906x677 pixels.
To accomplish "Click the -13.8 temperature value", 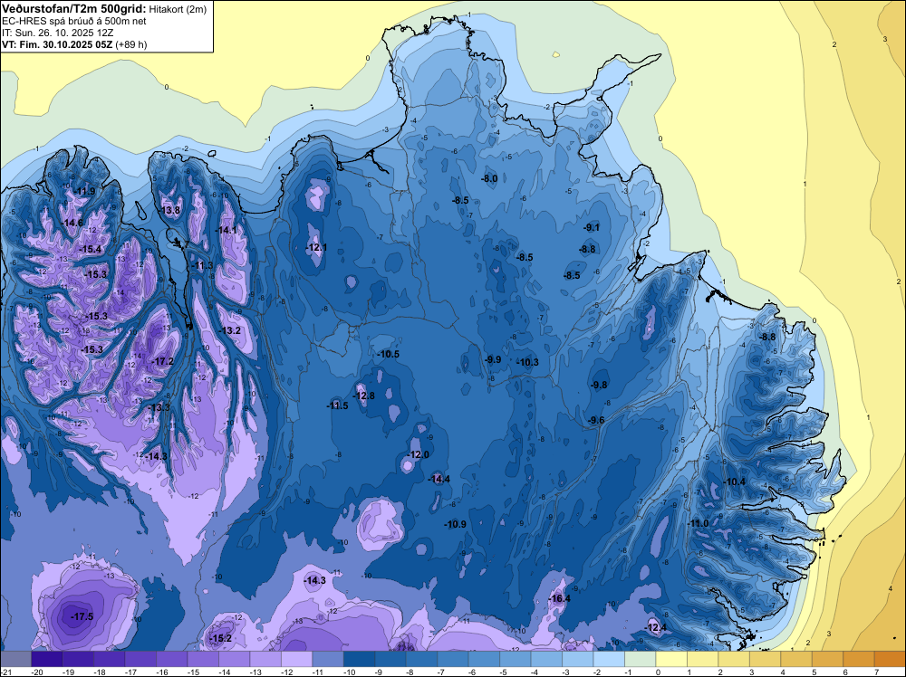I will [x=170, y=210].
